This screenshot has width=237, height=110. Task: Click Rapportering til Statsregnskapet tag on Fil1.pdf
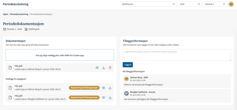pyautogui.click(x=84, y=88)
